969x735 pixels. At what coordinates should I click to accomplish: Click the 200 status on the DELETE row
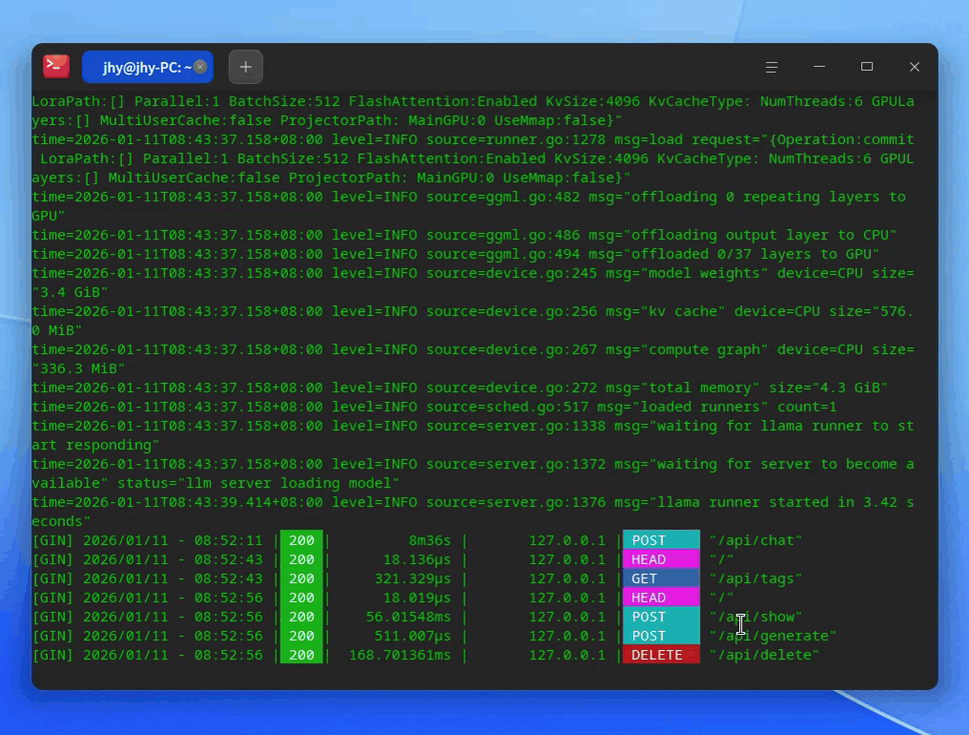[x=301, y=655]
